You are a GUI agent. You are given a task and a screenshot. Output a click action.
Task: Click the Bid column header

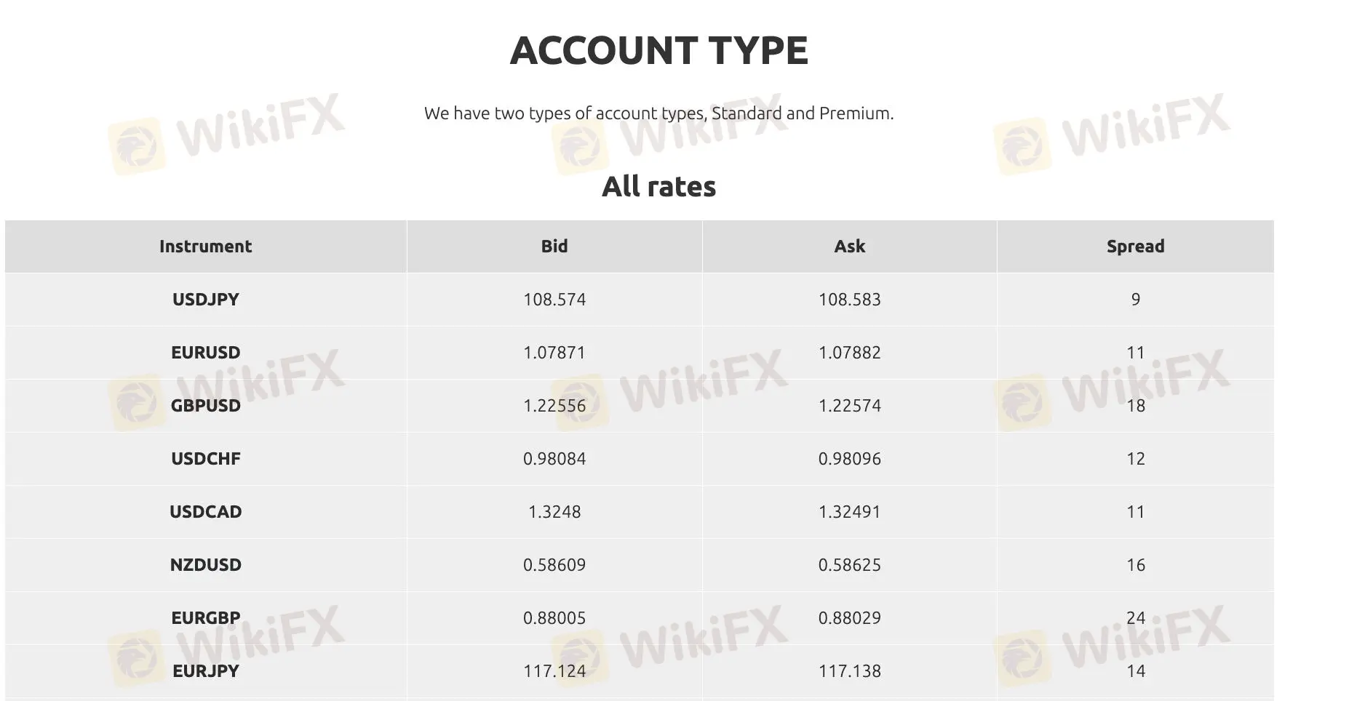(554, 247)
